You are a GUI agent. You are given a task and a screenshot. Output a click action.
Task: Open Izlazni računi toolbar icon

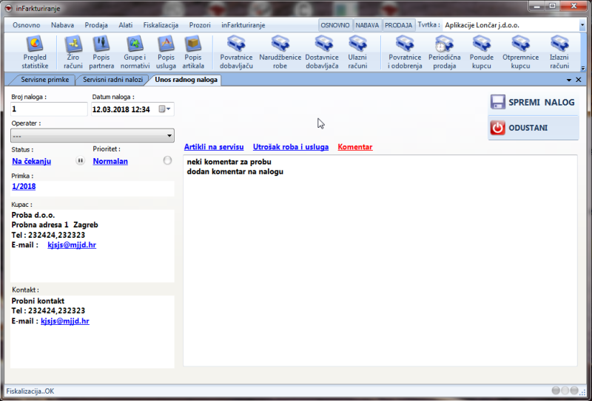559,52
